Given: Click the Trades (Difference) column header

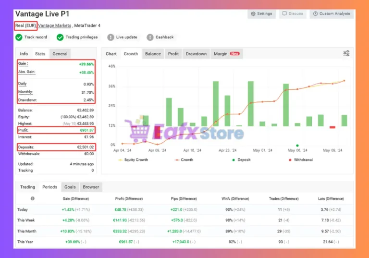Looking at the screenshot, I should pyautogui.click(x=284, y=199).
